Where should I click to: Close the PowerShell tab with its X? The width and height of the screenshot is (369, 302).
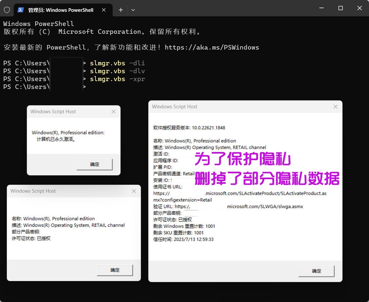tap(104, 10)
